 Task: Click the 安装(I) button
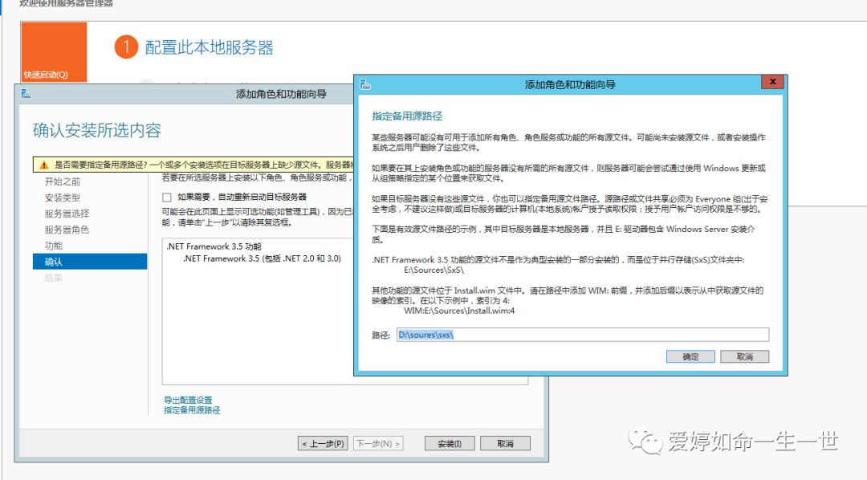click(x=450, y=444)
